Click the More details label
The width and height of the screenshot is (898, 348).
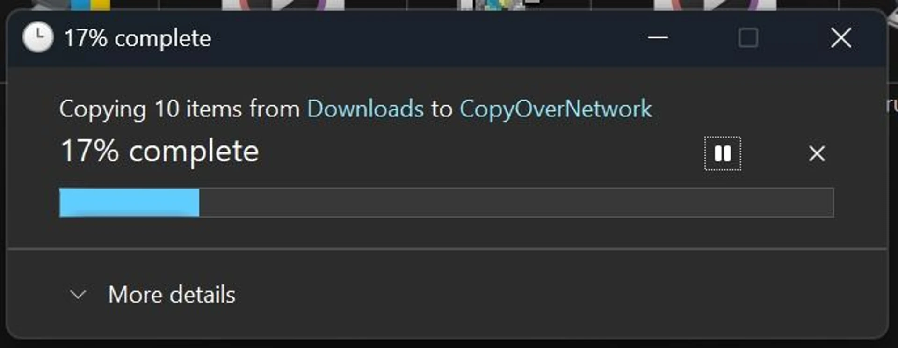[172, 295]
